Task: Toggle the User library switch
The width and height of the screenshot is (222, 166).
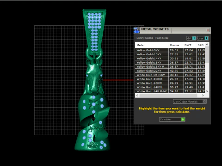Action: coord(203,38)
